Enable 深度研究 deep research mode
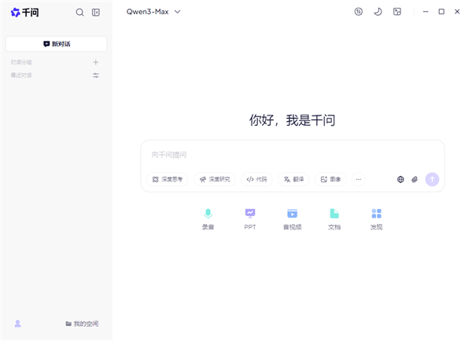The height and width of the screenshot is (341, 472). coord(215,179)
